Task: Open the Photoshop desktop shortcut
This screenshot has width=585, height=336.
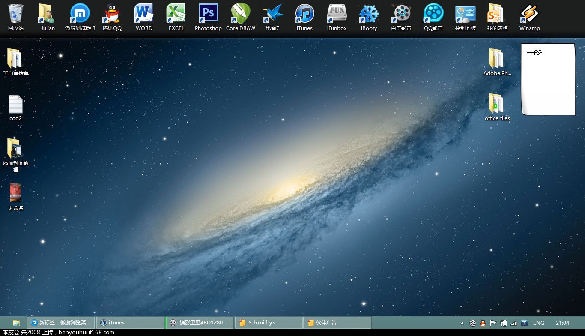Action: tap(208, 14)
